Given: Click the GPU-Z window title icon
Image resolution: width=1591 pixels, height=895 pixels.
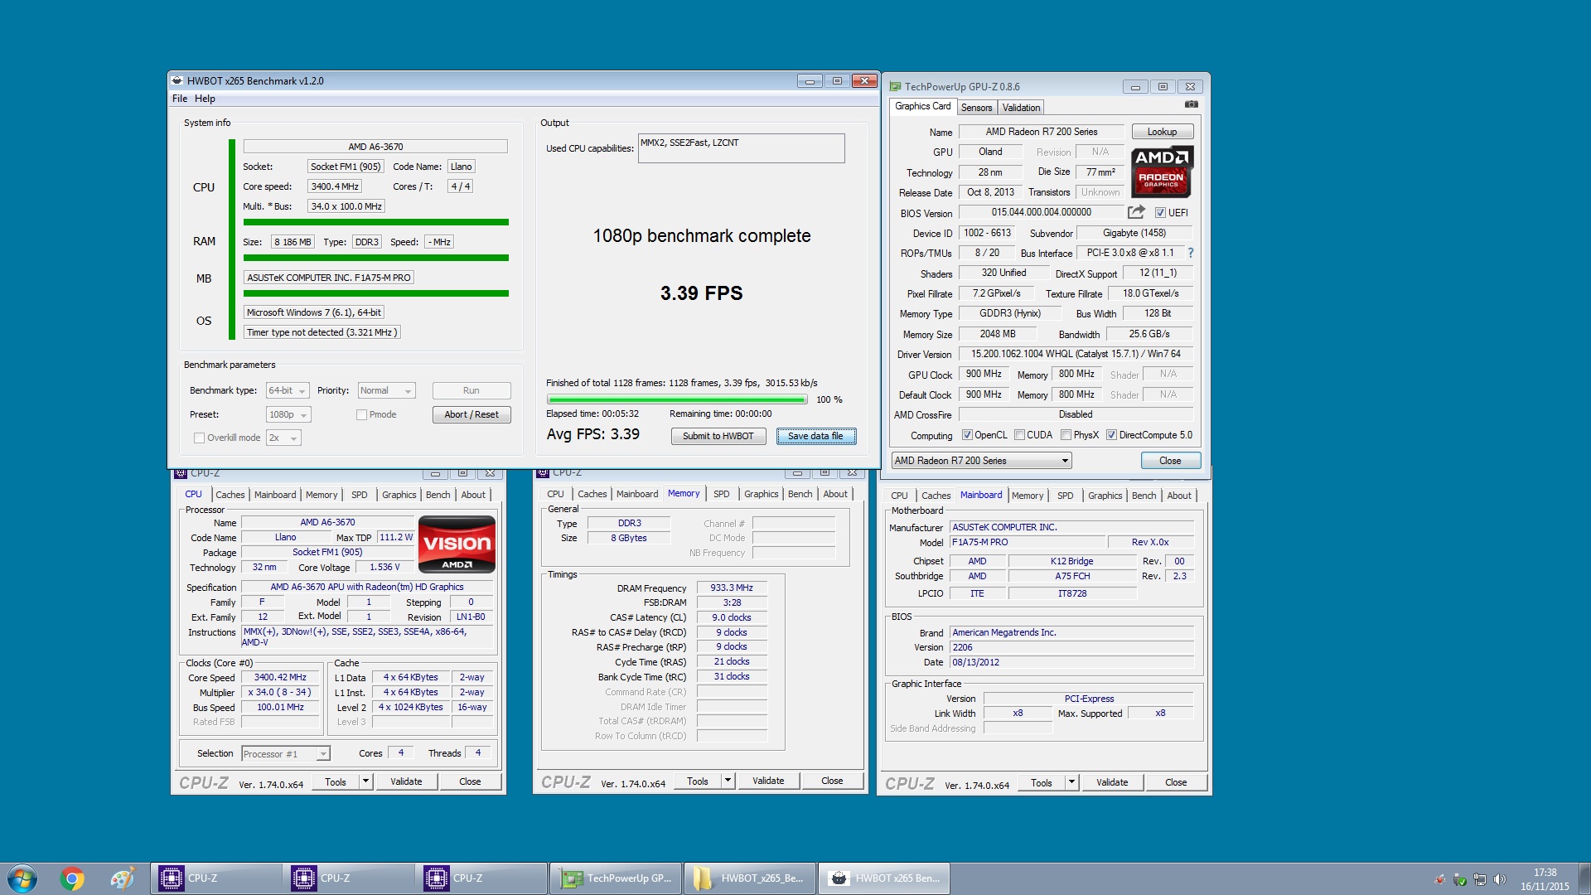Looking at the screenshot, I should pos(895,86).
